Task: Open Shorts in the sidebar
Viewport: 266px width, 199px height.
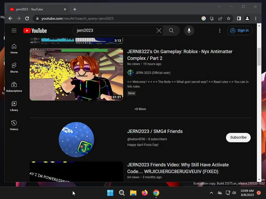Action: point(14,68)
